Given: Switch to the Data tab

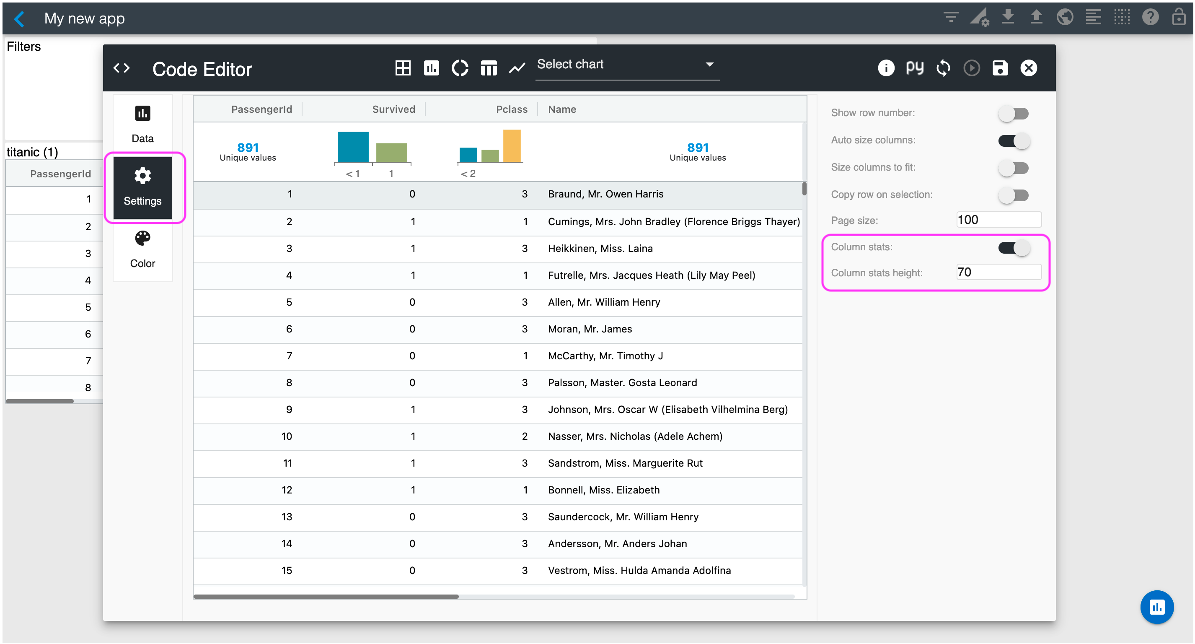Looking at the screenshot, I should [x=142, y=124].
